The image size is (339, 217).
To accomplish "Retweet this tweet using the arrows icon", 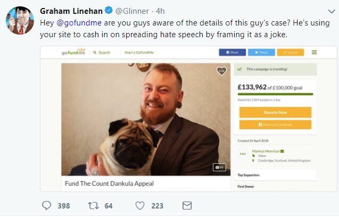I will (94, 205).
